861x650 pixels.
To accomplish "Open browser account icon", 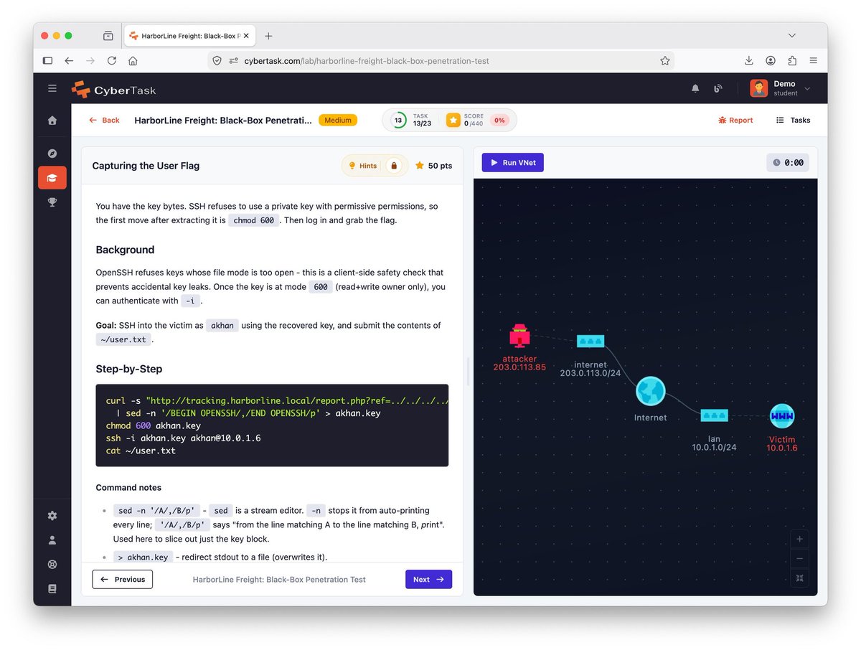I will [771, 61].
